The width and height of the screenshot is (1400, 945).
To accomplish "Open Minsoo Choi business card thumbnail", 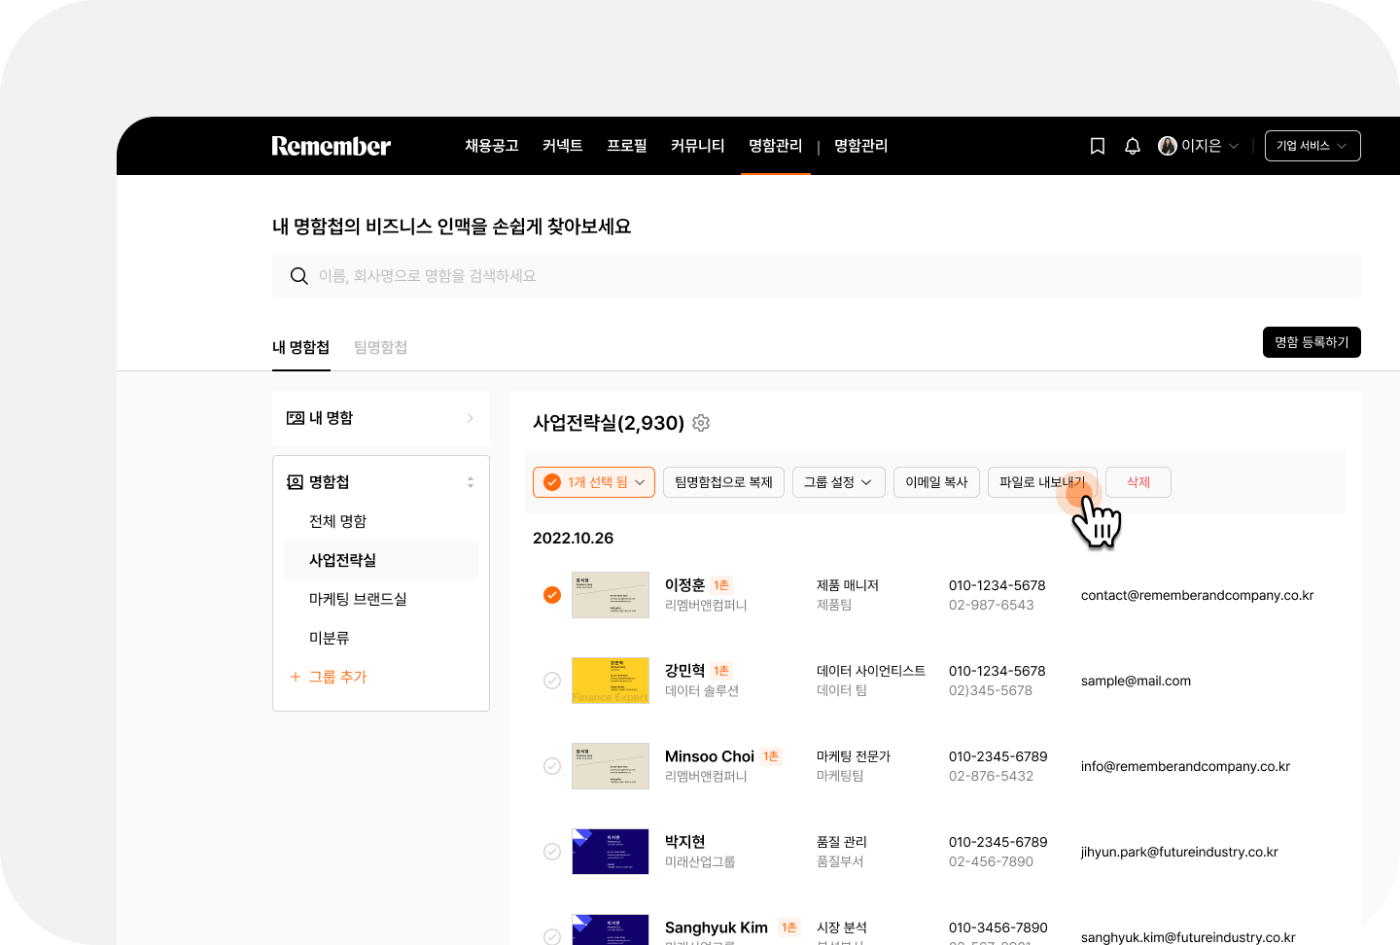I will 611,766.
